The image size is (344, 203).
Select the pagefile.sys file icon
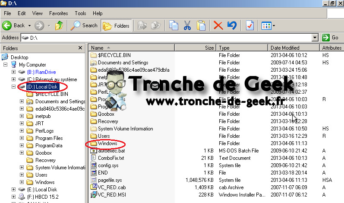94,180
